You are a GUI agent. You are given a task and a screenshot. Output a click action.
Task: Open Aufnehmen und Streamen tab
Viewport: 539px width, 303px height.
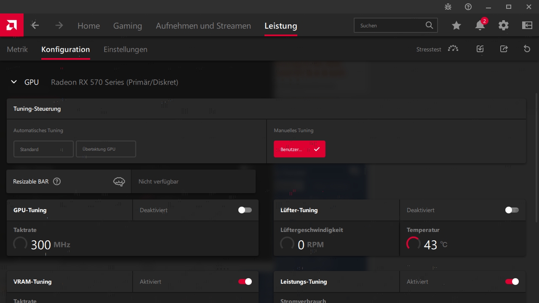point(203,26)
